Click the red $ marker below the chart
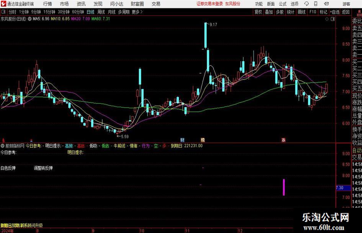Image resolution: width=362 pixels, height=233 pixels. 3,140
